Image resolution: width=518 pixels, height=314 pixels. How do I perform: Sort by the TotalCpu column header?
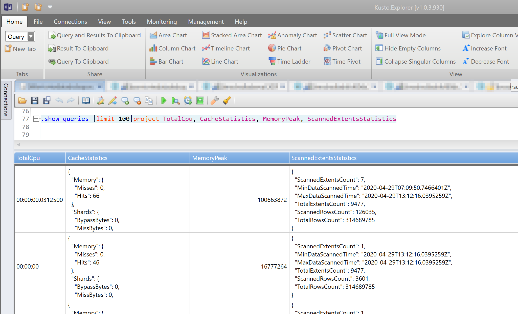[x=40, y=158]
